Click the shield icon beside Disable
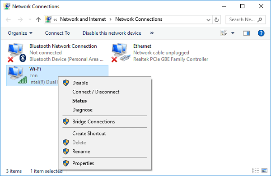The width and height of the screenshot is (271, 176). pyautogui.click(x=65, y=83)
